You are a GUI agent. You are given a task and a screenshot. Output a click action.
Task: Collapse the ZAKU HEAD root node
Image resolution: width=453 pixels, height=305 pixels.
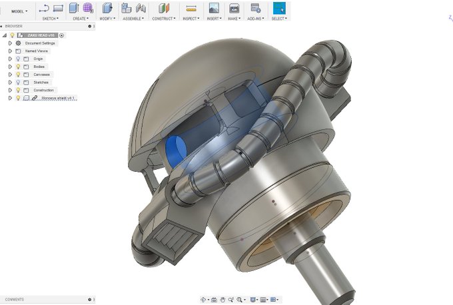click(5, 35)
